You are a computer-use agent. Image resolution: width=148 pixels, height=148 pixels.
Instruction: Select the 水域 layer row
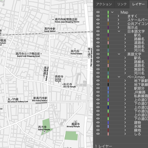pyautogui.click(x=122, y=126)
